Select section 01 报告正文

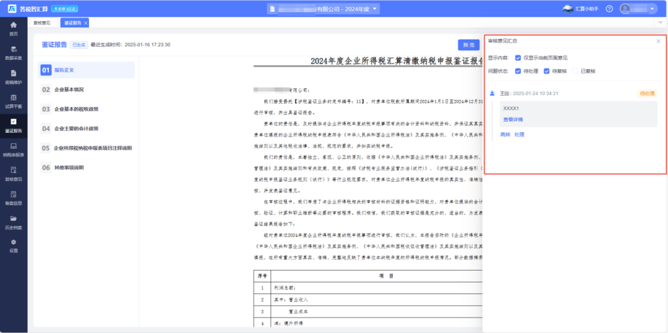pos(87,70)
